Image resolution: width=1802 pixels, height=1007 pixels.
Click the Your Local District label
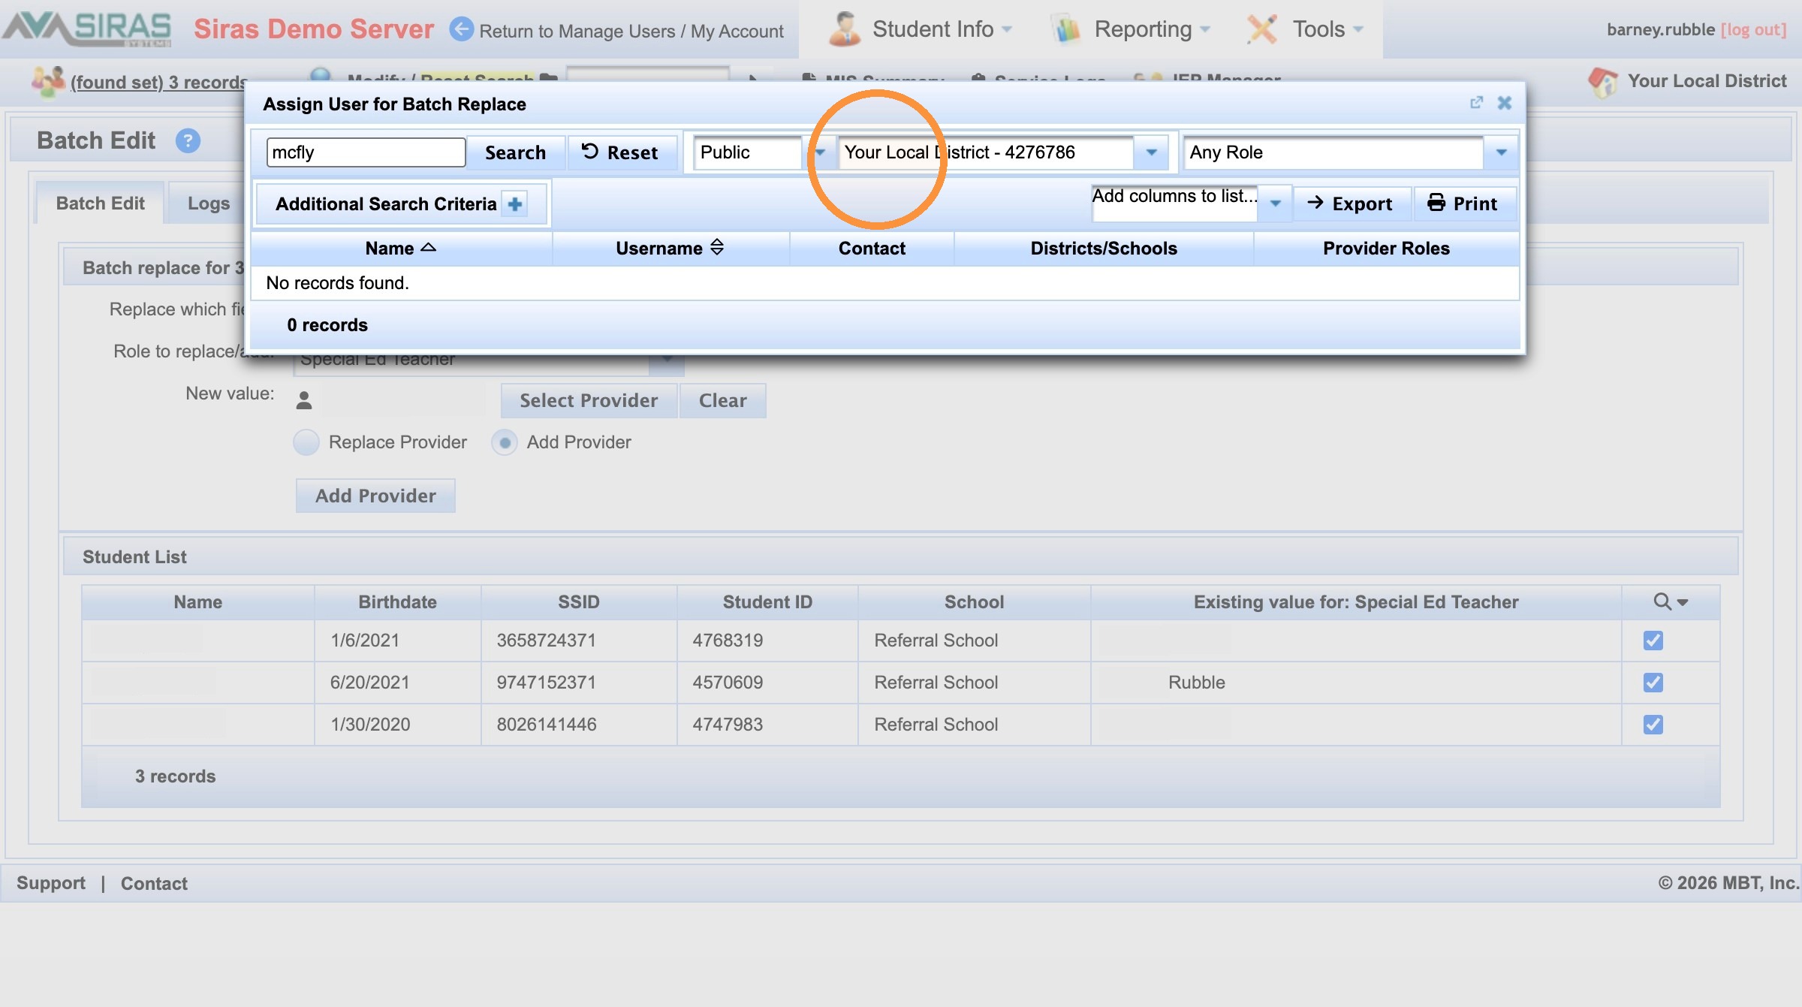point(1707,81)
